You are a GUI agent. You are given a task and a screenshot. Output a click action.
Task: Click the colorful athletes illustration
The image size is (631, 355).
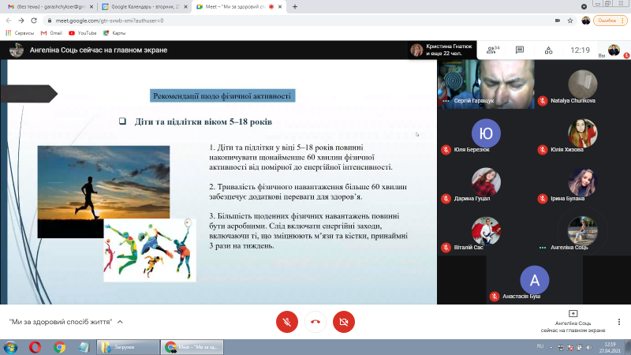[x=150, y=250]
